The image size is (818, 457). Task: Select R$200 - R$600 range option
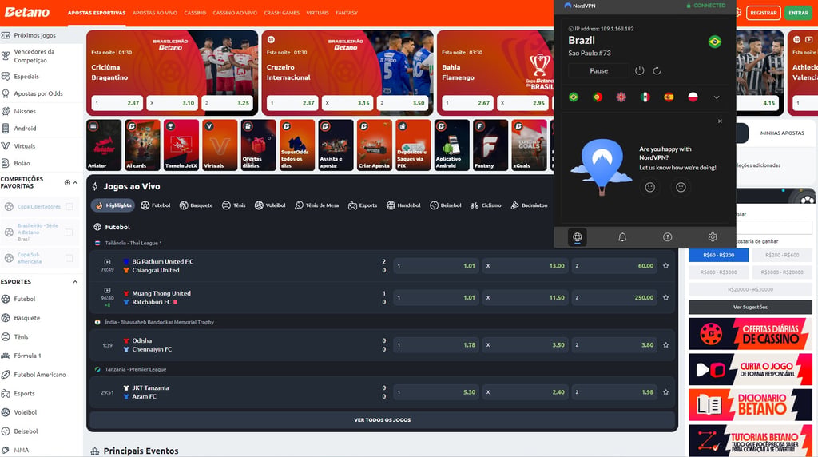[782, 255]
